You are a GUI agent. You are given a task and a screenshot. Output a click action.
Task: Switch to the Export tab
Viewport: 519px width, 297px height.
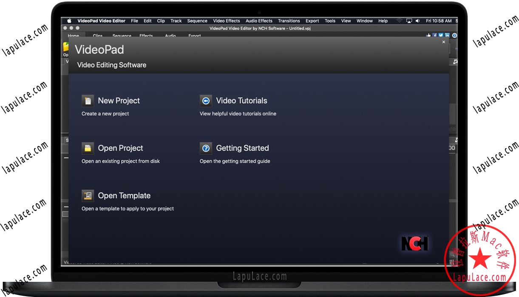tap(194, 36)
